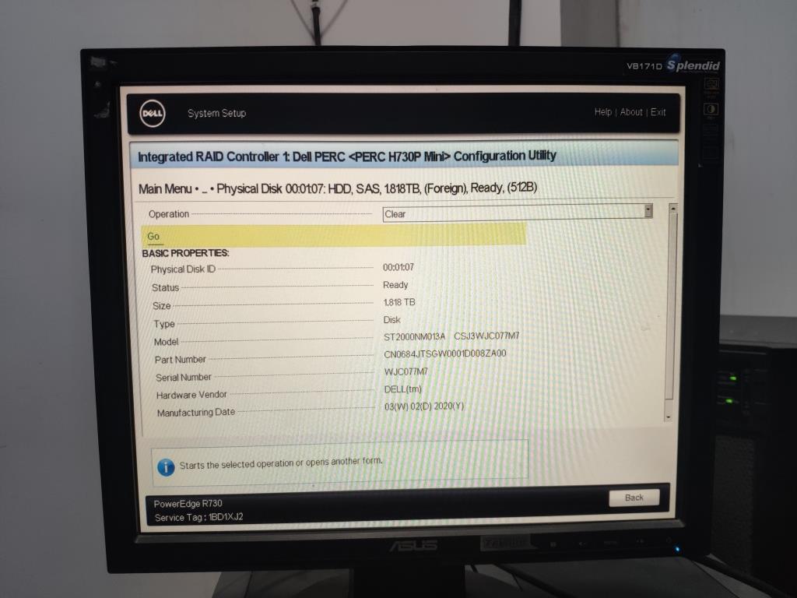This screenshot has width=797, height=598.
Task: Exit the System Setup utility
Action: click(658, 112)
